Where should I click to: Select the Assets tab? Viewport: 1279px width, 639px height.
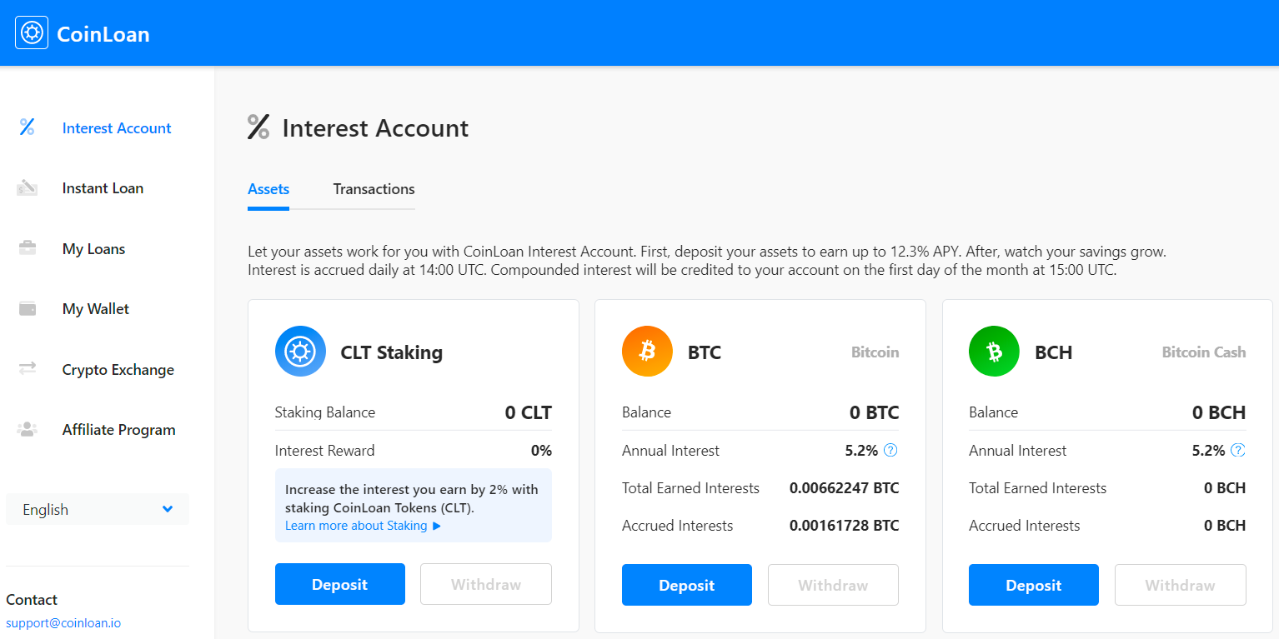click(268, 189)
